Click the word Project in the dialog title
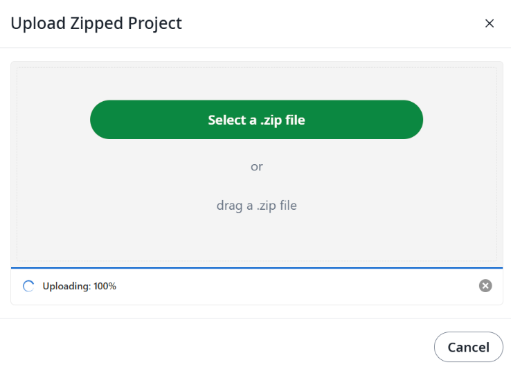 click(155, 24)
